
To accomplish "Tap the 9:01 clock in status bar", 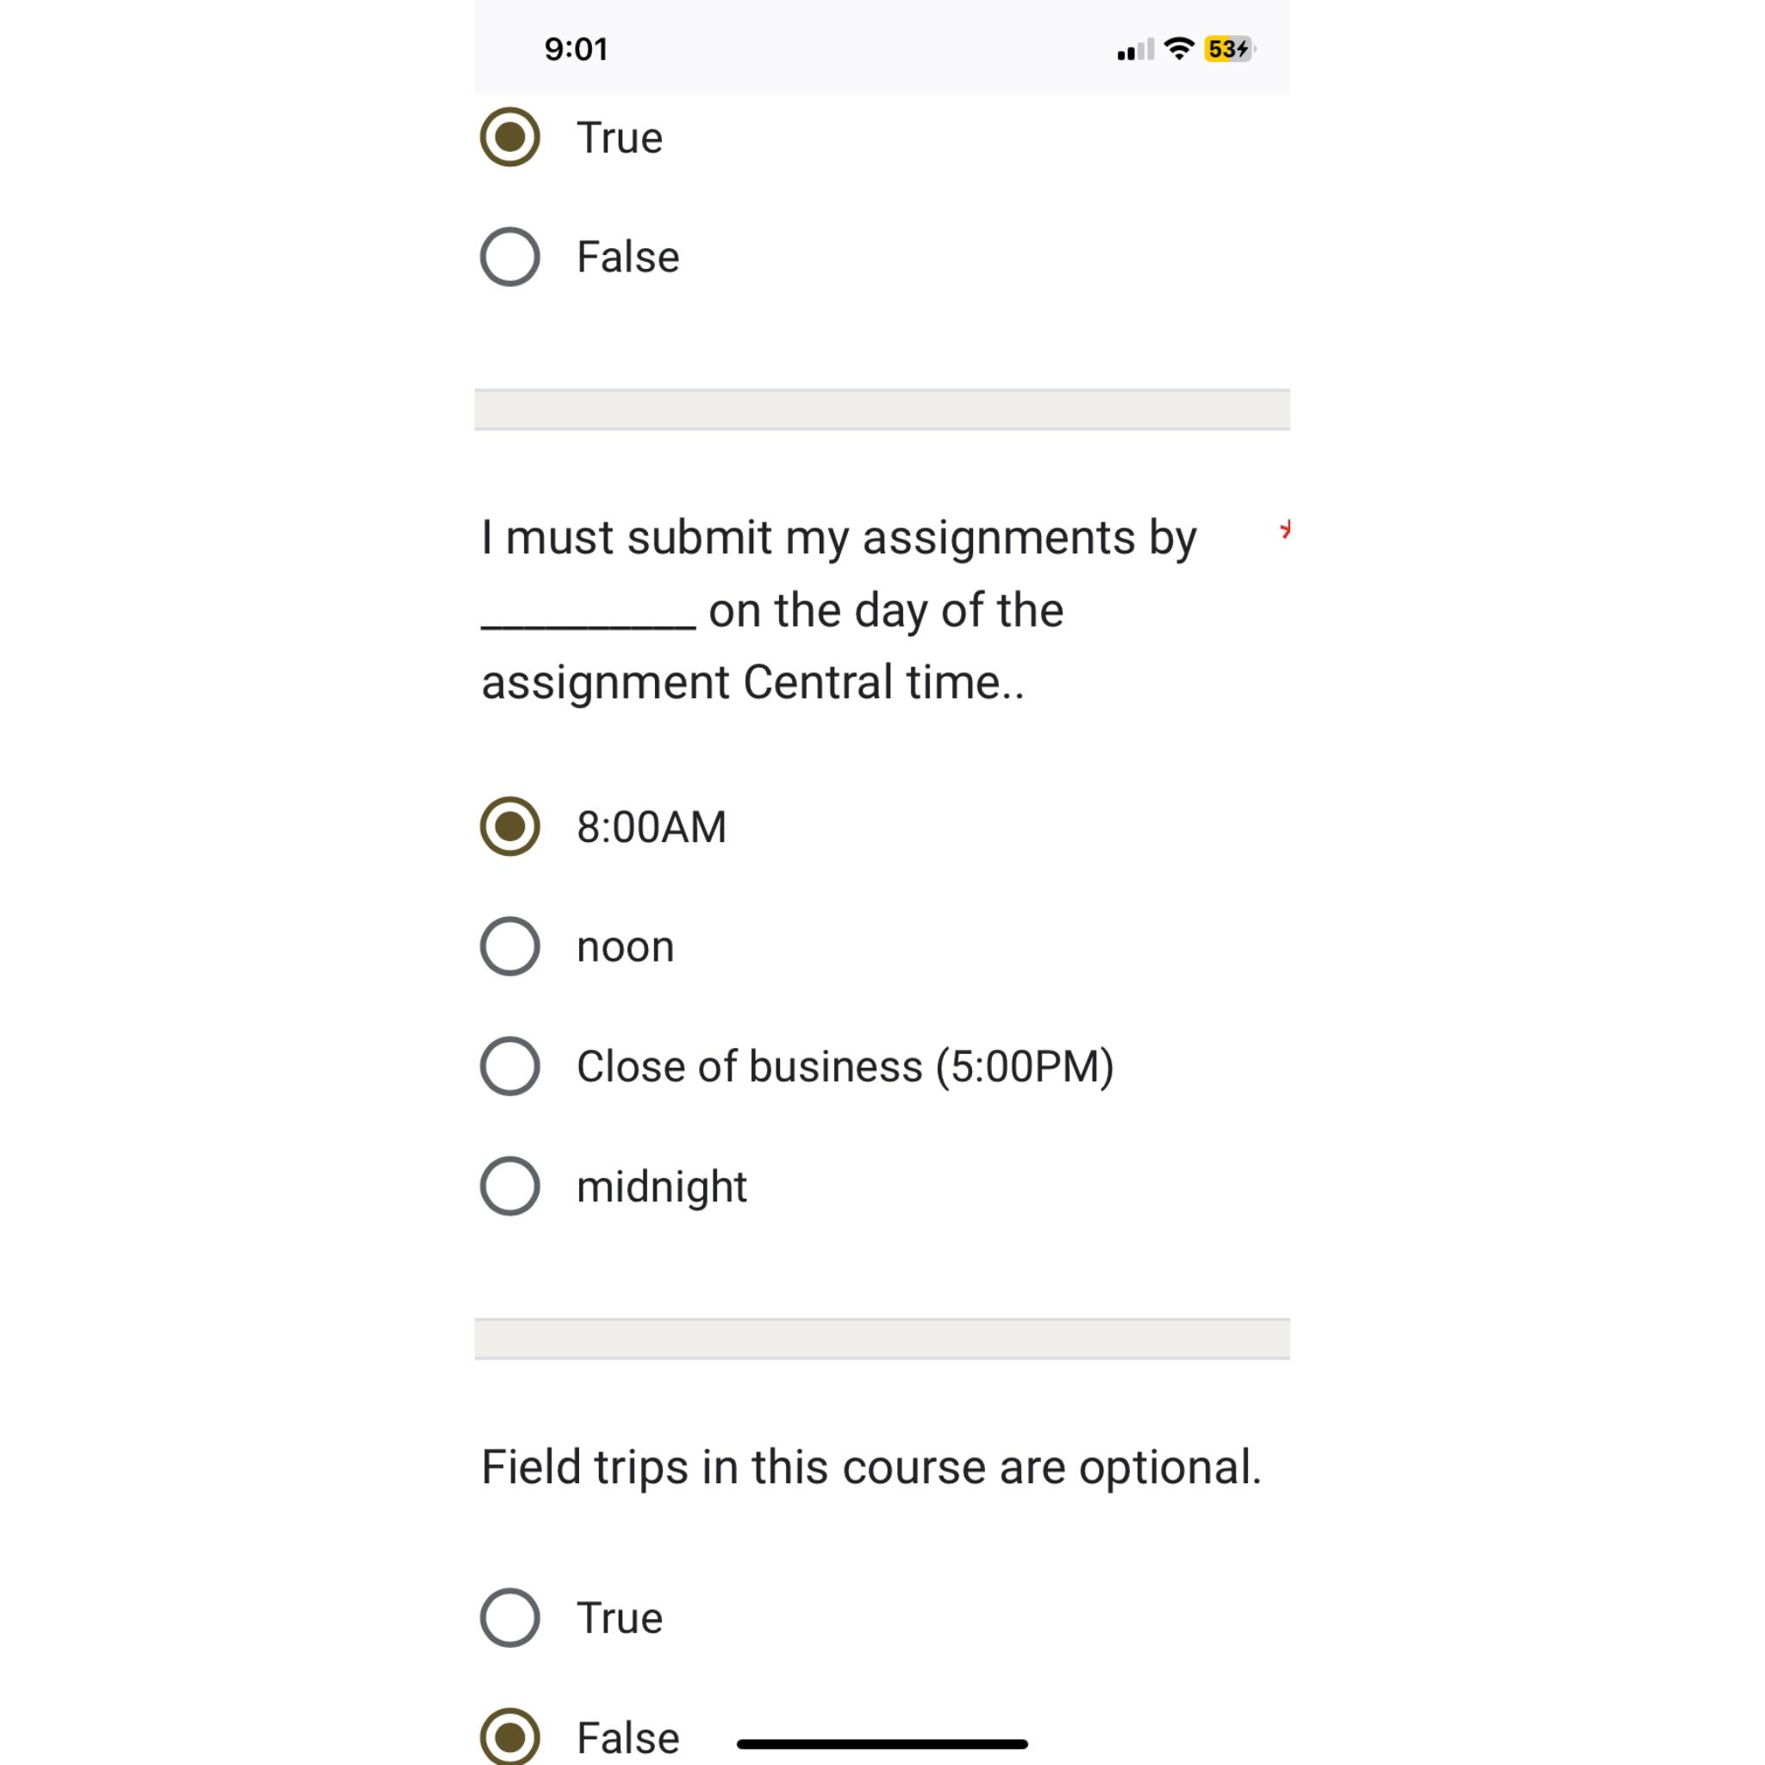I will click(577, 49).
